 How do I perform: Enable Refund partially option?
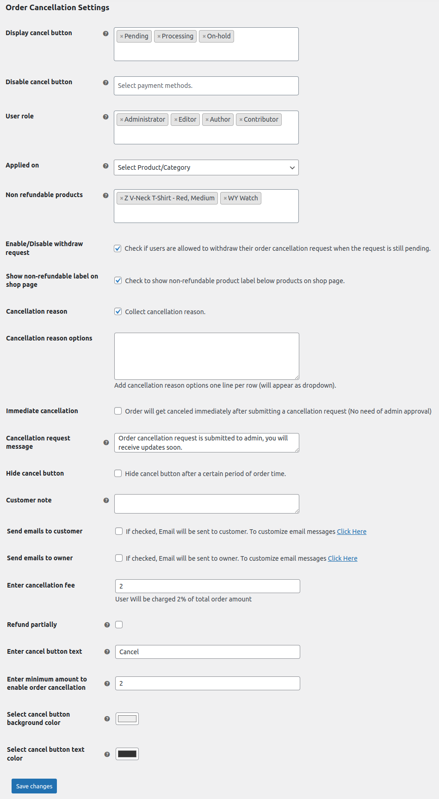pos(119,625)
